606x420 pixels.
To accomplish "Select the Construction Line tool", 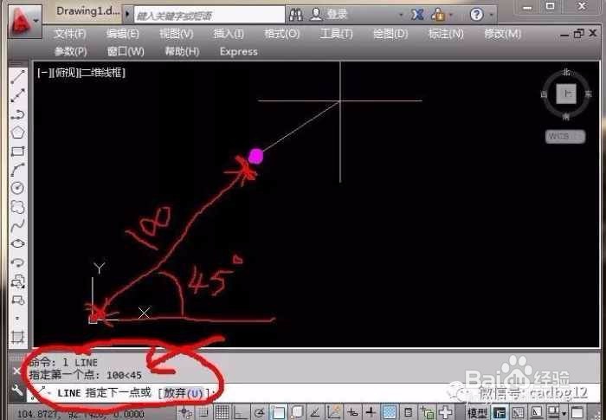I will click(x=18, y=95).
